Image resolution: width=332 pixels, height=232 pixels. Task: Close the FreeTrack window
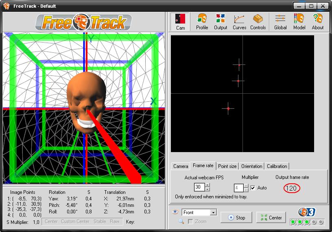click(323, 6)
